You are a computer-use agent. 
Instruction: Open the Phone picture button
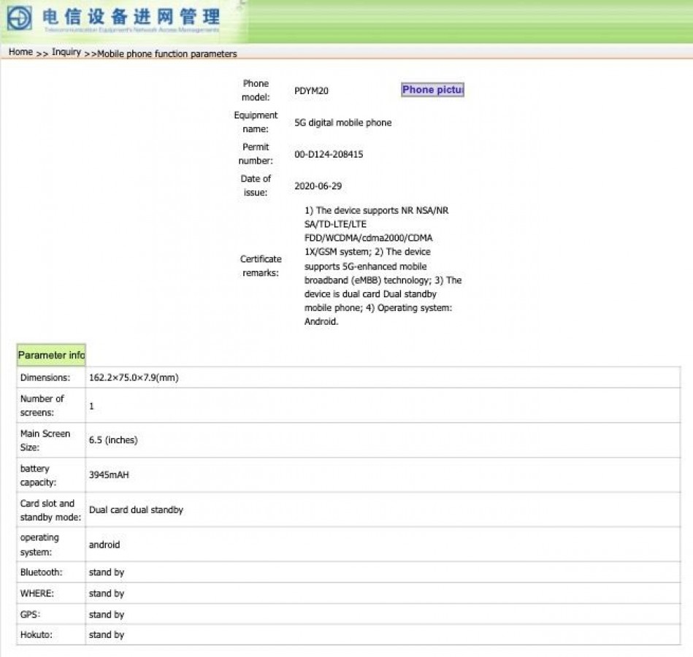tap(433, 90)
